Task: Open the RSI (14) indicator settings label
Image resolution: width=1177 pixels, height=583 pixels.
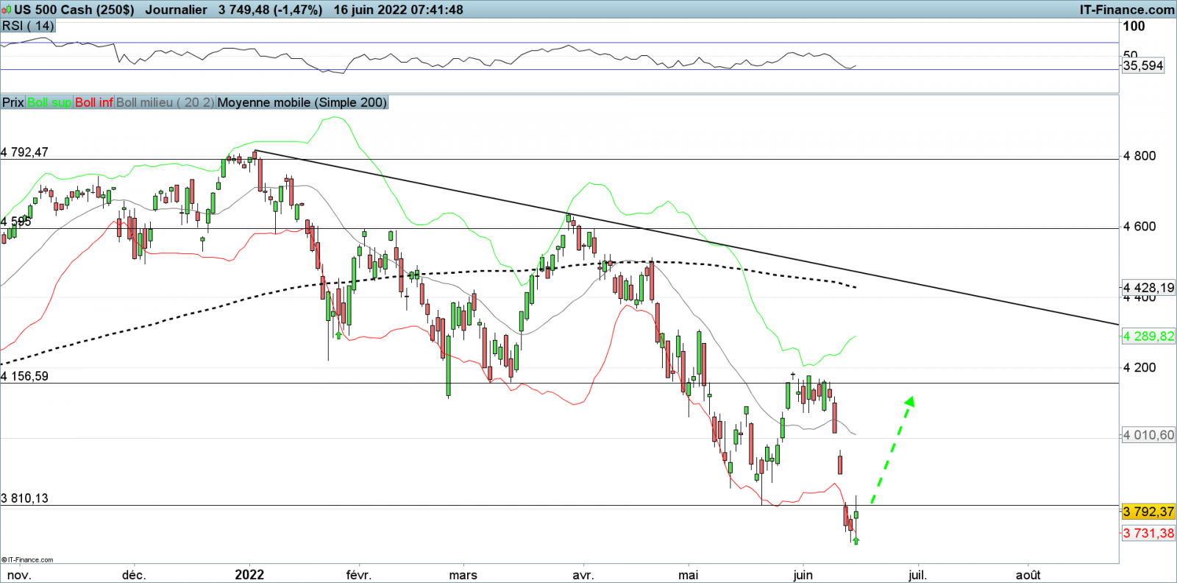Action: coord(28,26)
